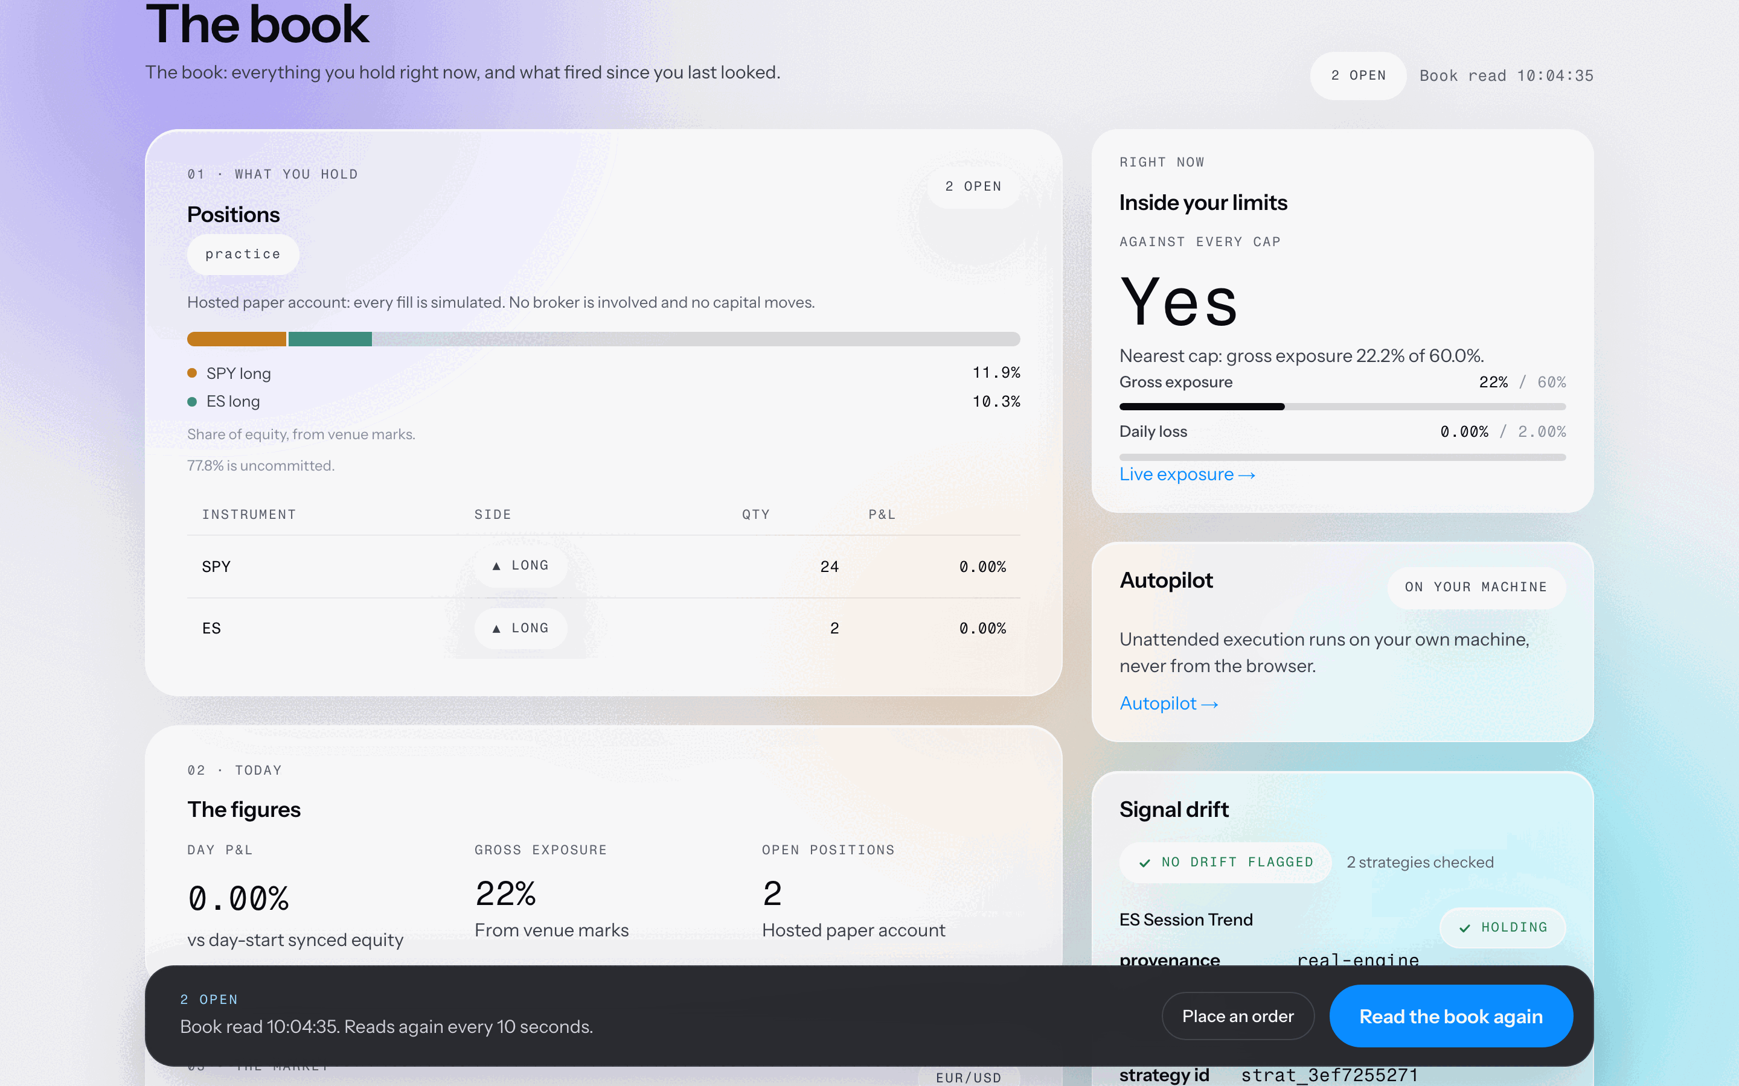Click the LONG side pill in SPY row
The image size is (1739, 1086).
(x=521, y=566)
